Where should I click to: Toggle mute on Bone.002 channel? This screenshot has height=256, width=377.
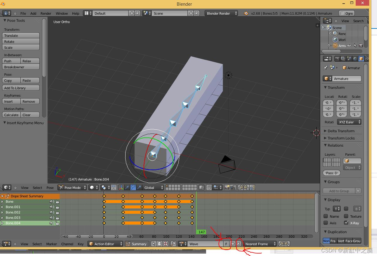[51, 212]
